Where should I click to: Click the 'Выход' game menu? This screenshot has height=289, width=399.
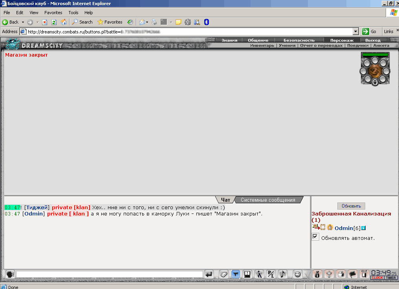click(x=373, y=40)
